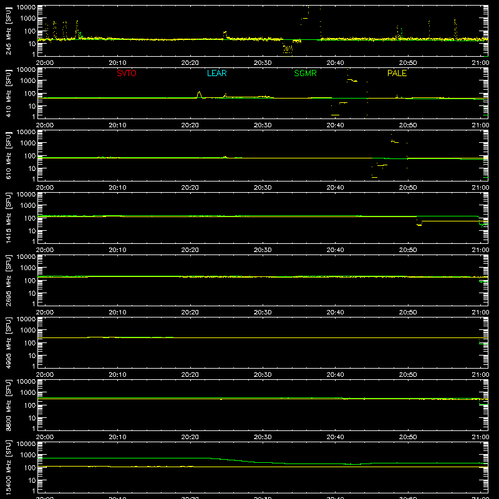This screenshot has width=499, height=499.
Task: Click the green SGMR station label
Action: click(x=305, y=73)
